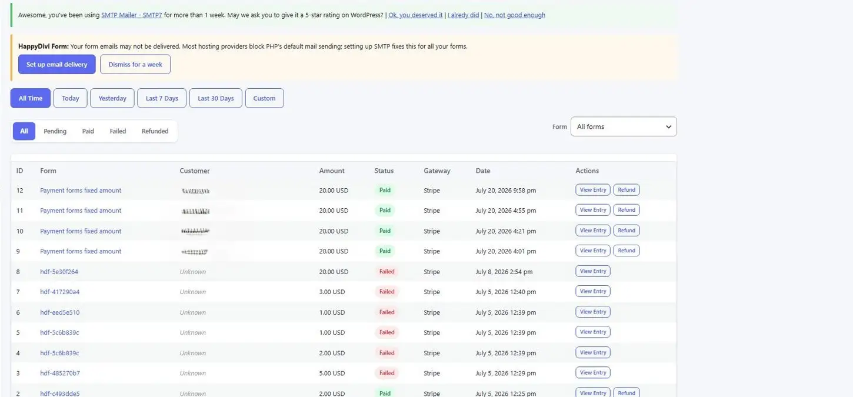The height and width of the screenshot is (397, 853).
Task: Click the Gateway column header
Action: tap(437, 171)
